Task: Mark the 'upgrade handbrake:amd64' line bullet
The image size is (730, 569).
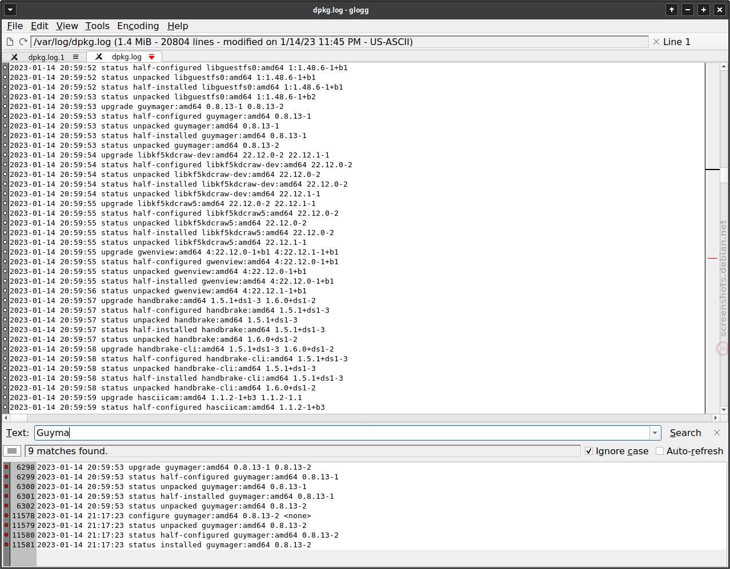Action: (x=6, y=300)
